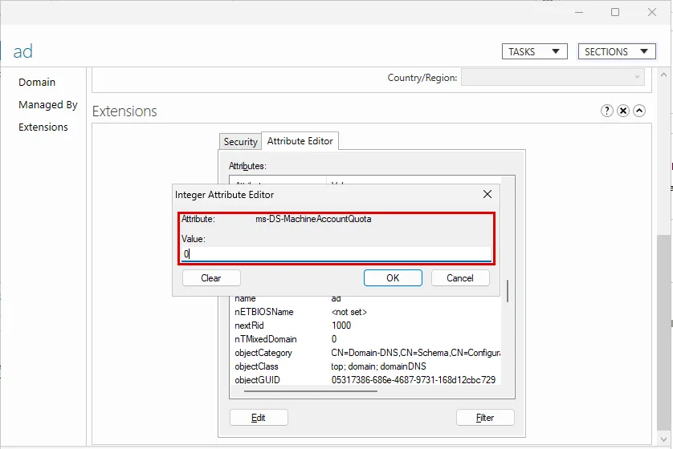Click the Clear button
Viewport: 673px width, 449px height.
(x=211, y=278)
